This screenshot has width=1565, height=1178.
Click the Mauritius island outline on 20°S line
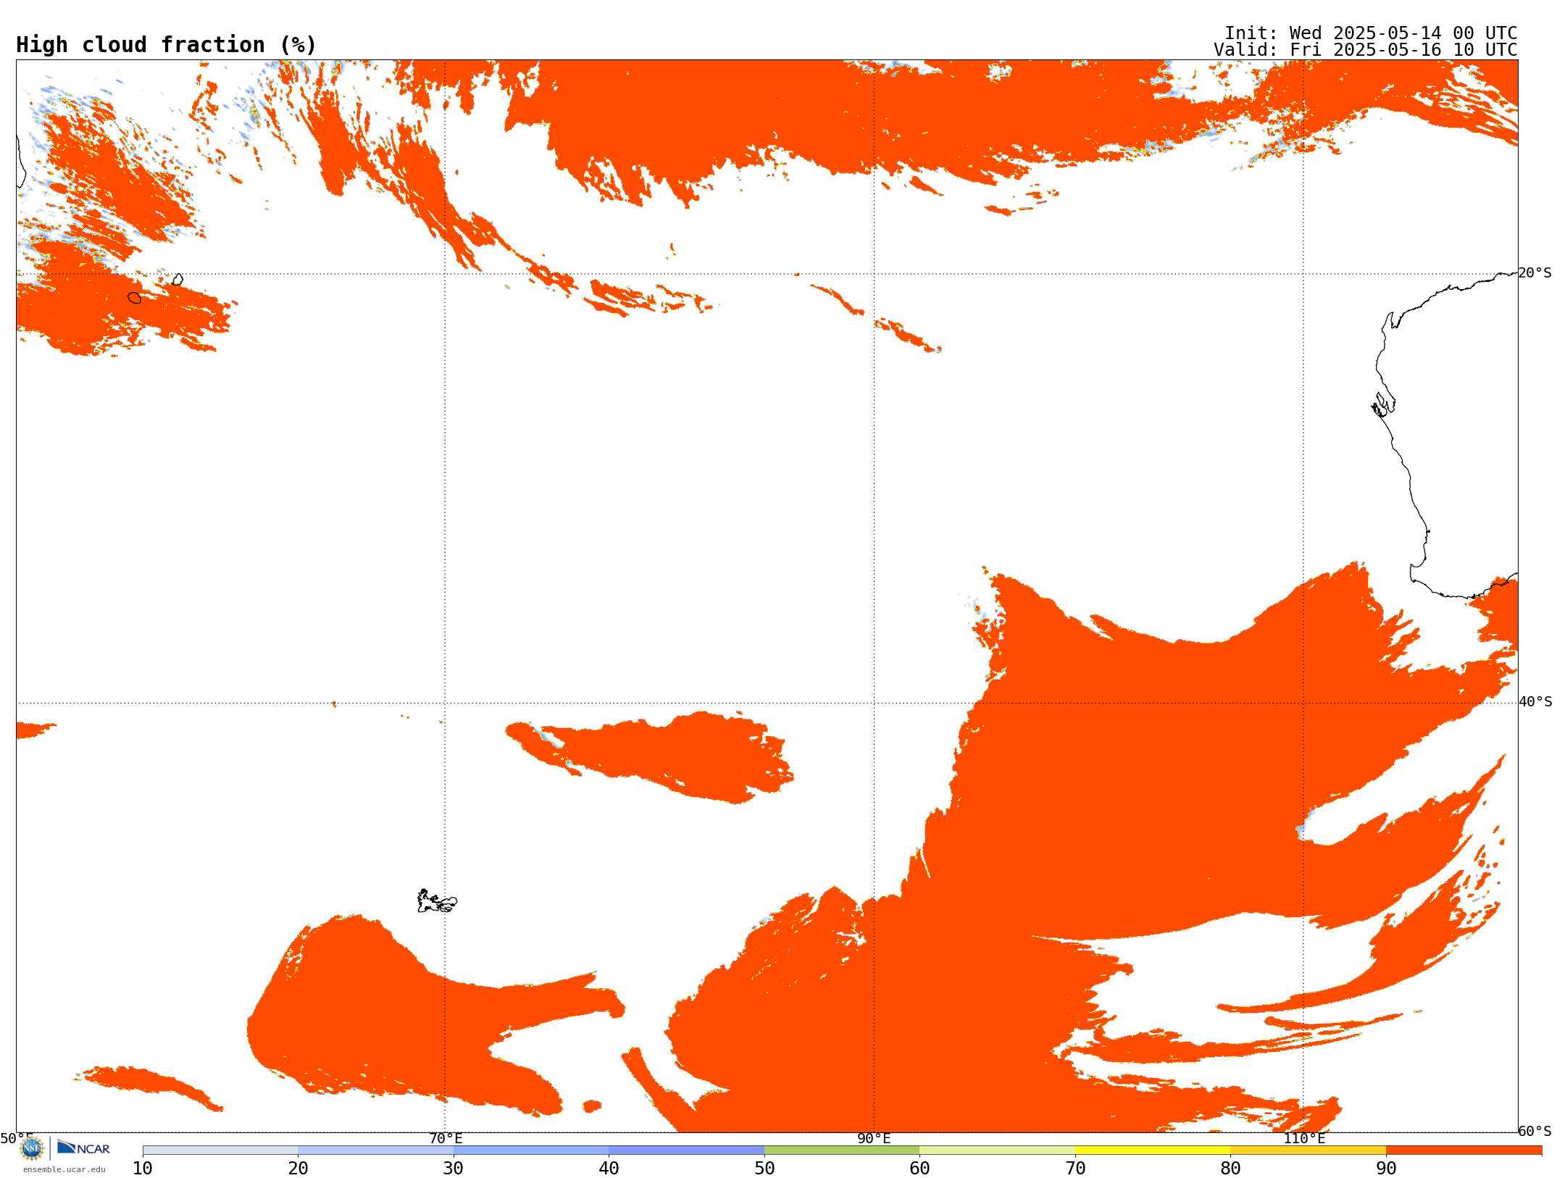[178, 280]
